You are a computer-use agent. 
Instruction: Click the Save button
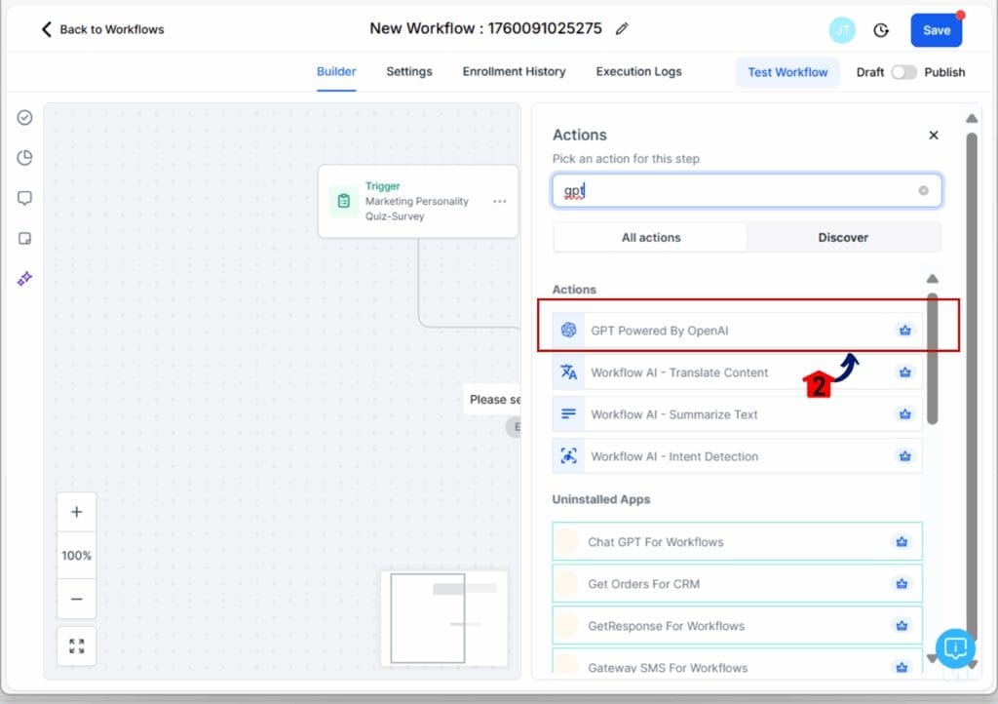(x=936, y=30)
